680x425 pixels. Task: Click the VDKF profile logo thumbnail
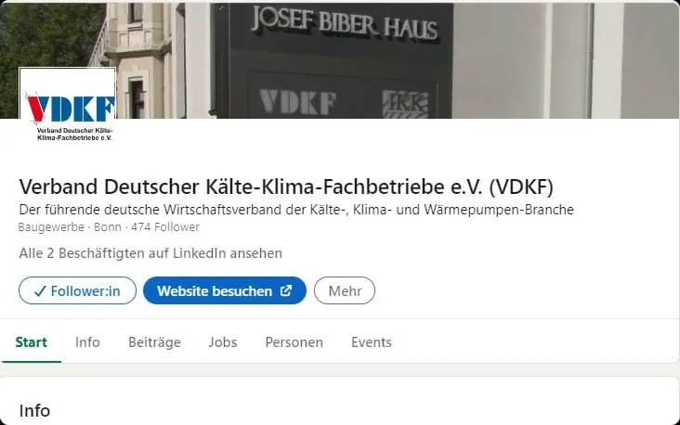tap(68, 105)
